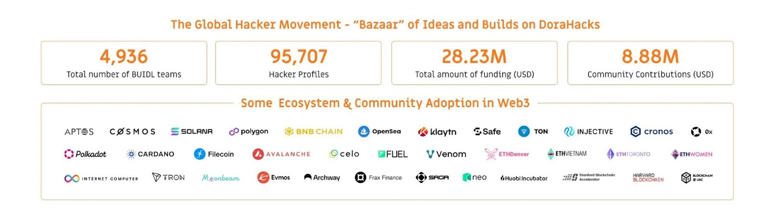Click the Polygon logo
This screenshot has height=217, width=770.
[248, 131]
